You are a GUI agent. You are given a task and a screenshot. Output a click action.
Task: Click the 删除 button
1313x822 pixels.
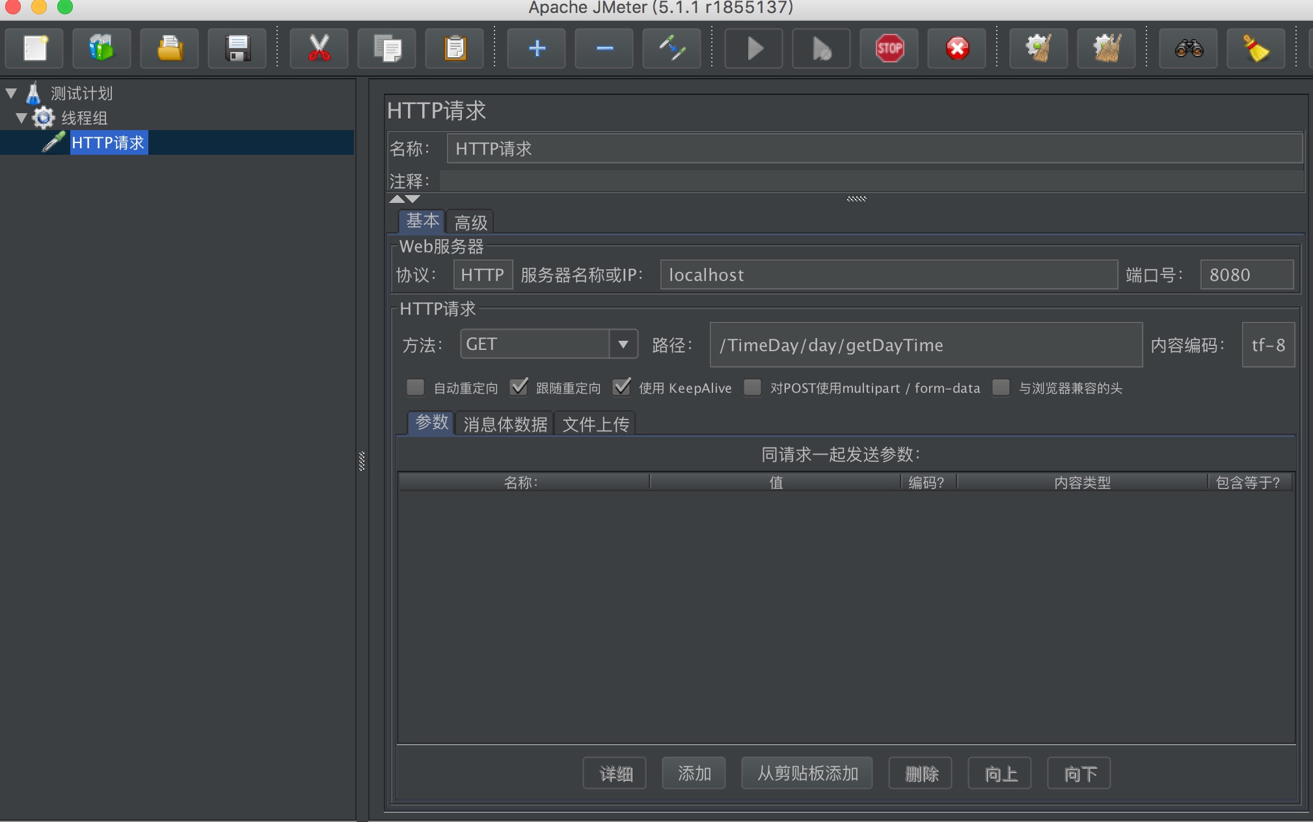pyautogui.click(x=920, y=773)
